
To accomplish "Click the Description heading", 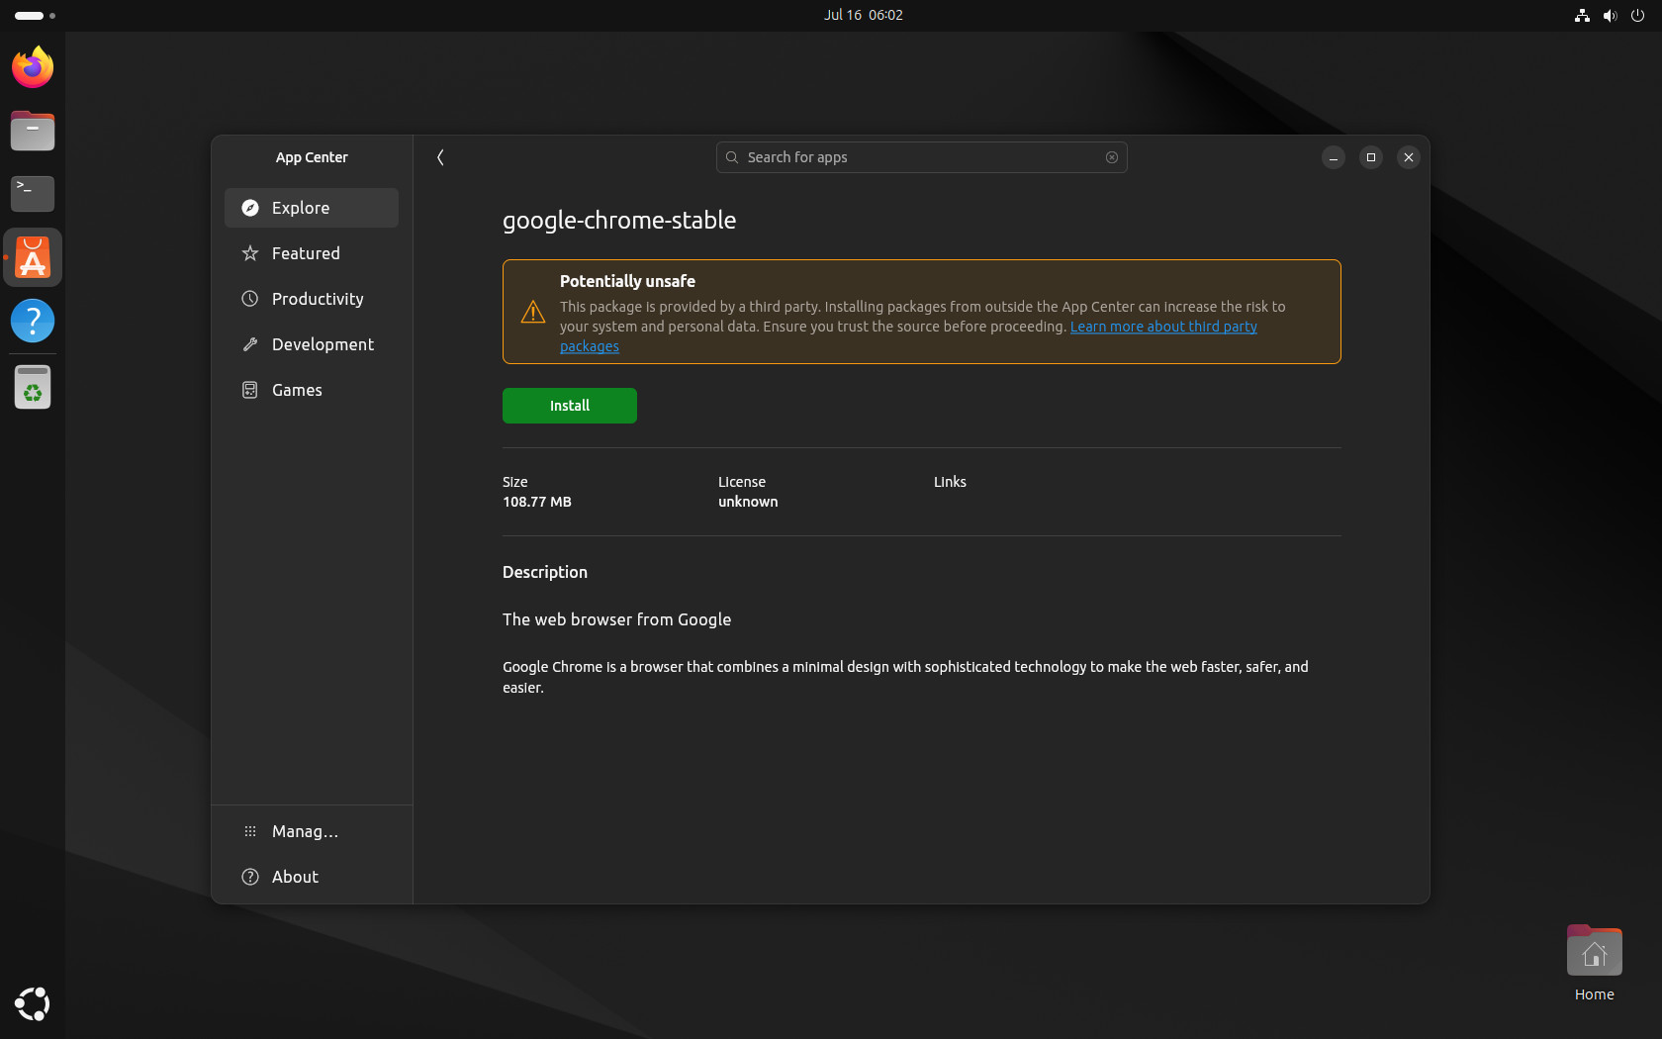I will click(x=545, y=572).
